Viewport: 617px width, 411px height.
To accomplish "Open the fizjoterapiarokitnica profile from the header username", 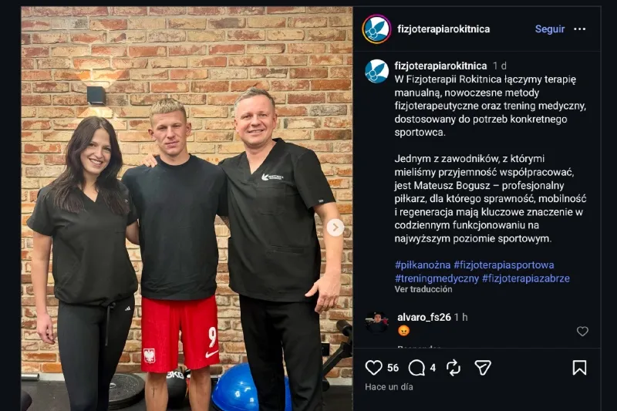I will [443, 29].
